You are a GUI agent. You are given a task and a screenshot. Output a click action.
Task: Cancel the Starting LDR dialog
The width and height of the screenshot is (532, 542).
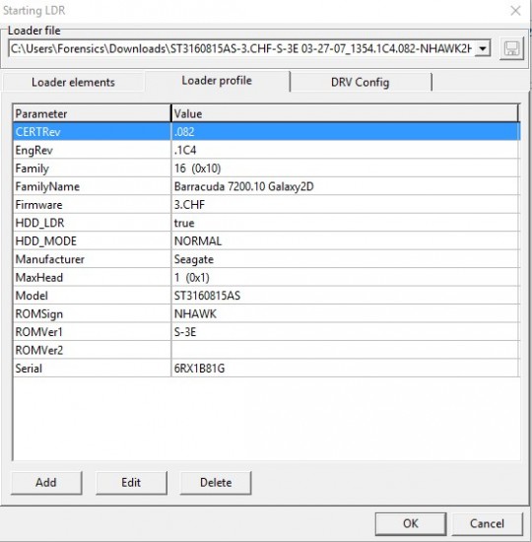coord(487,523)
